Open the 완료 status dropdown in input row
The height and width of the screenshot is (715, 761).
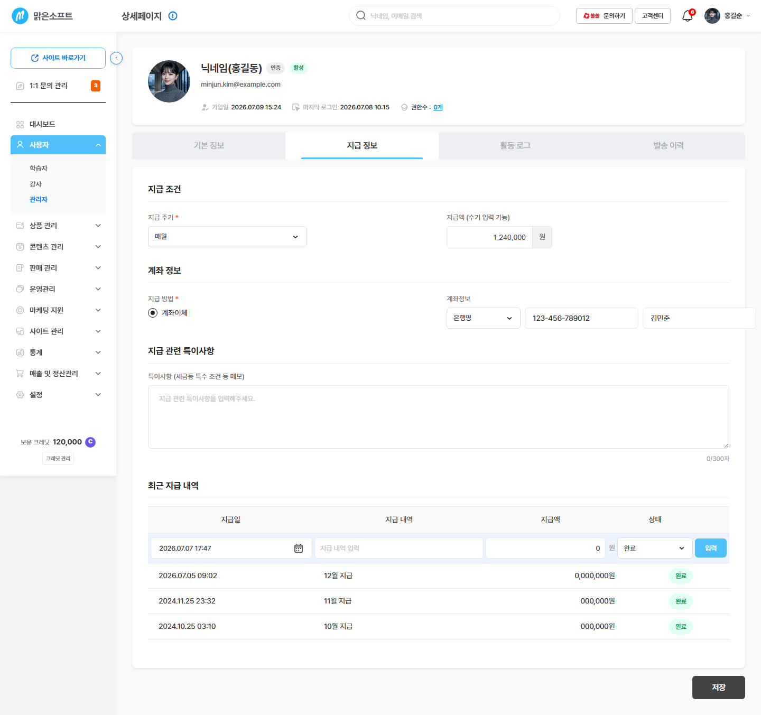click(x=655, y=548)
